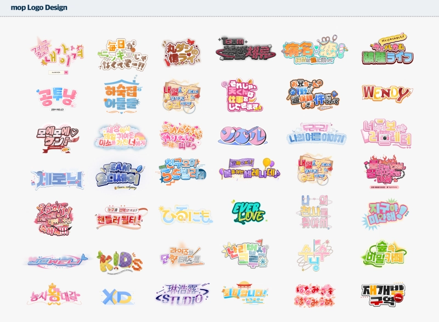
Task: Click the EVER LOVE logo
Action: click(x=248, y=212)
